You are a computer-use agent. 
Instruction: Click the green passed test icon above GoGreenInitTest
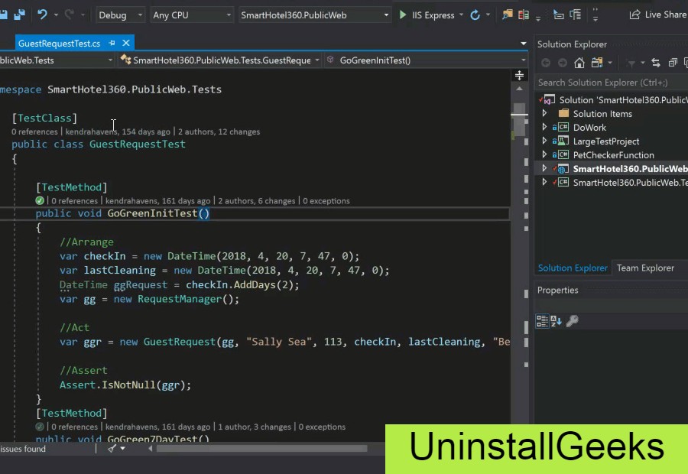(40, 200)
